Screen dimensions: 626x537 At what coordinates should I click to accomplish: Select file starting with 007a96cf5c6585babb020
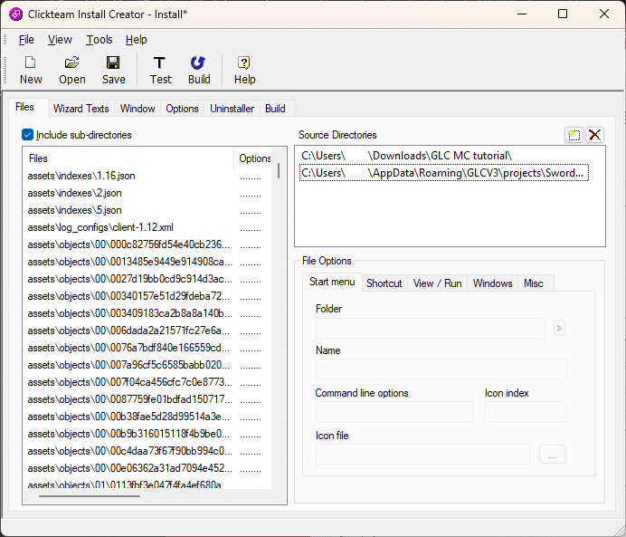[128, 365]
